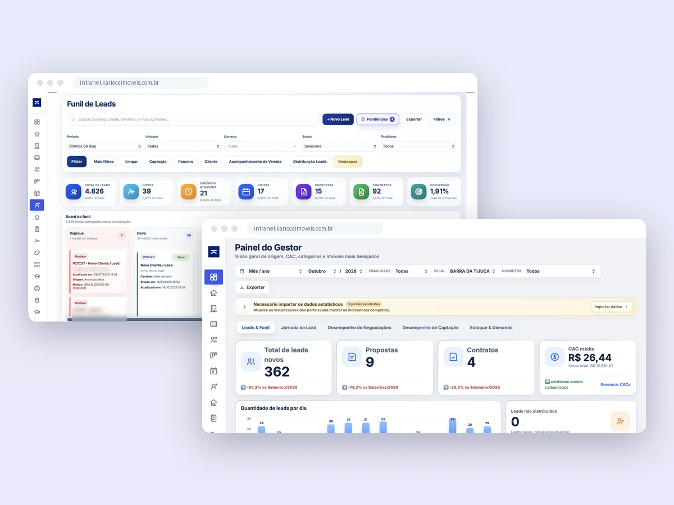Click the logo in Funil de Leads window
The width and height of the screenshot is (674, 505).
37,102
